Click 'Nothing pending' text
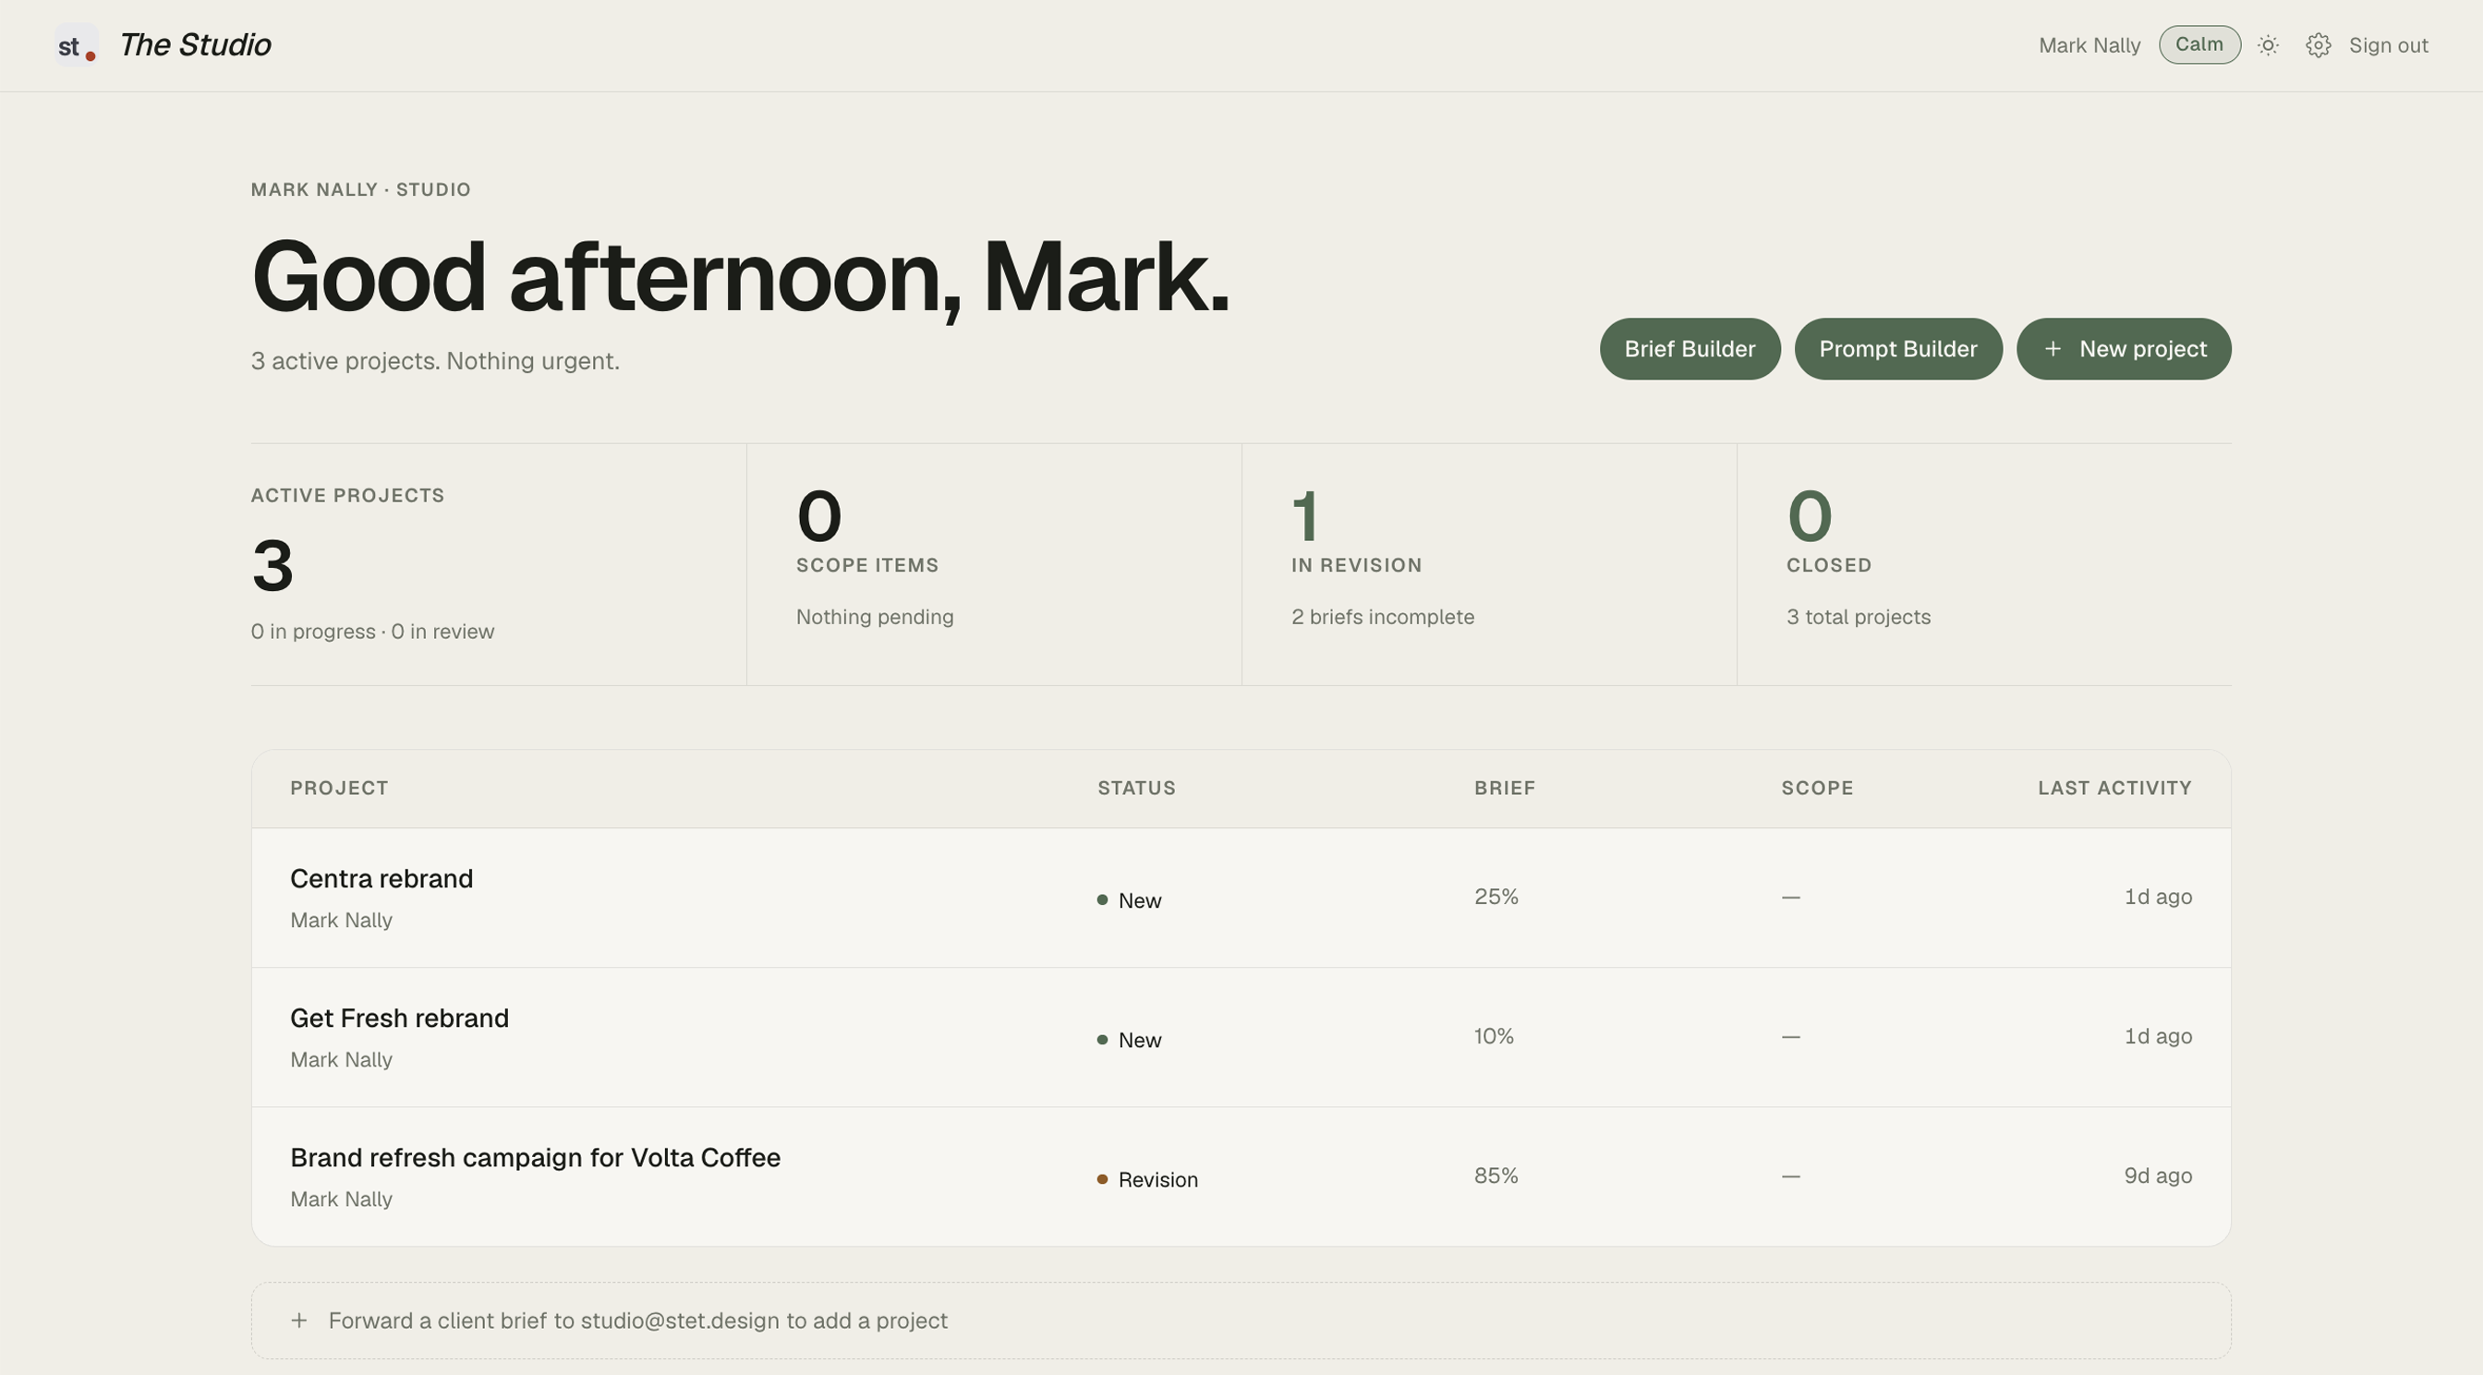Viewport: 2483px width, 1375px height. pos(875,617)
